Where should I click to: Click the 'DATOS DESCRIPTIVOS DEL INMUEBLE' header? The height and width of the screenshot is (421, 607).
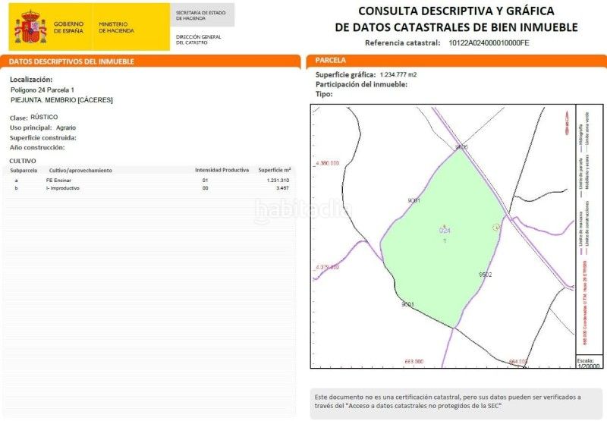pyautogui.click(x=71, y=61)
